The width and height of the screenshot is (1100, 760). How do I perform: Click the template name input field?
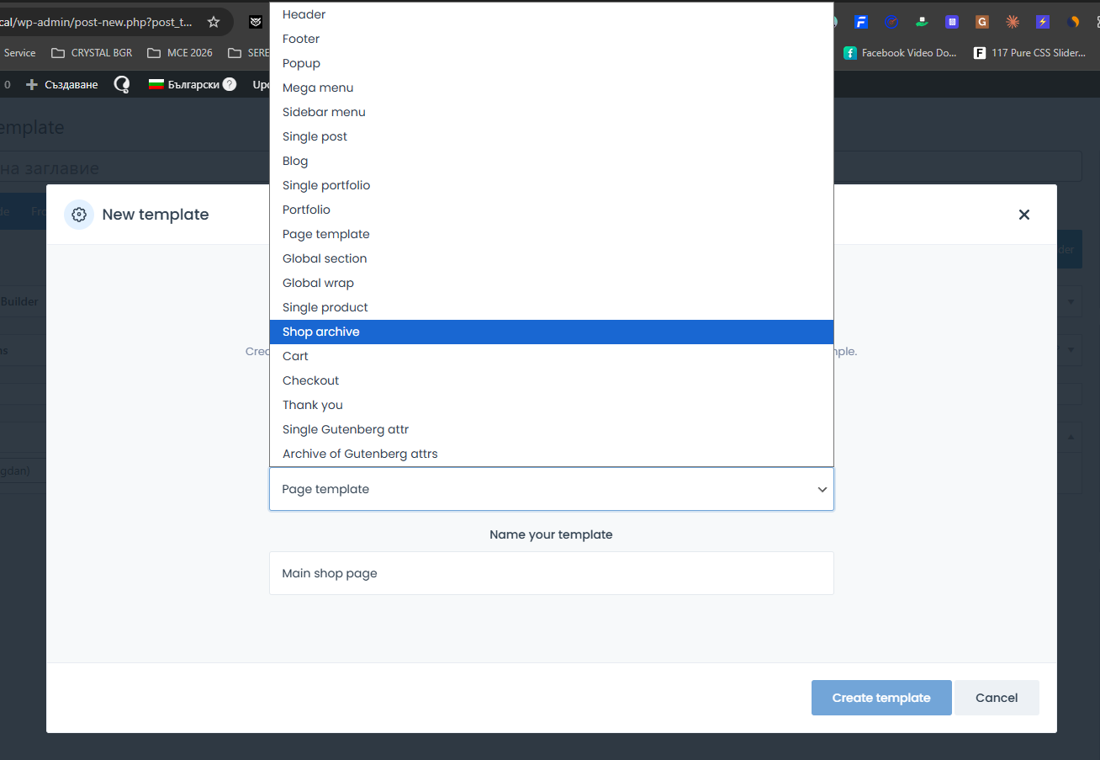[x=551, y=573]
